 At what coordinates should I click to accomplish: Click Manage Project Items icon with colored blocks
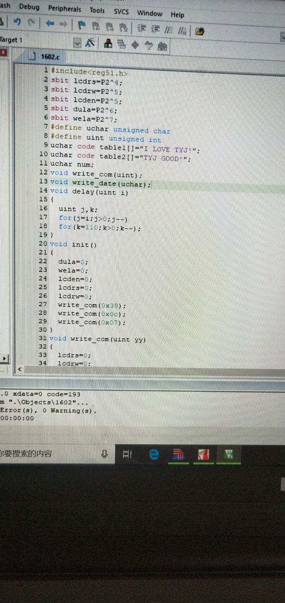(108, 44)
